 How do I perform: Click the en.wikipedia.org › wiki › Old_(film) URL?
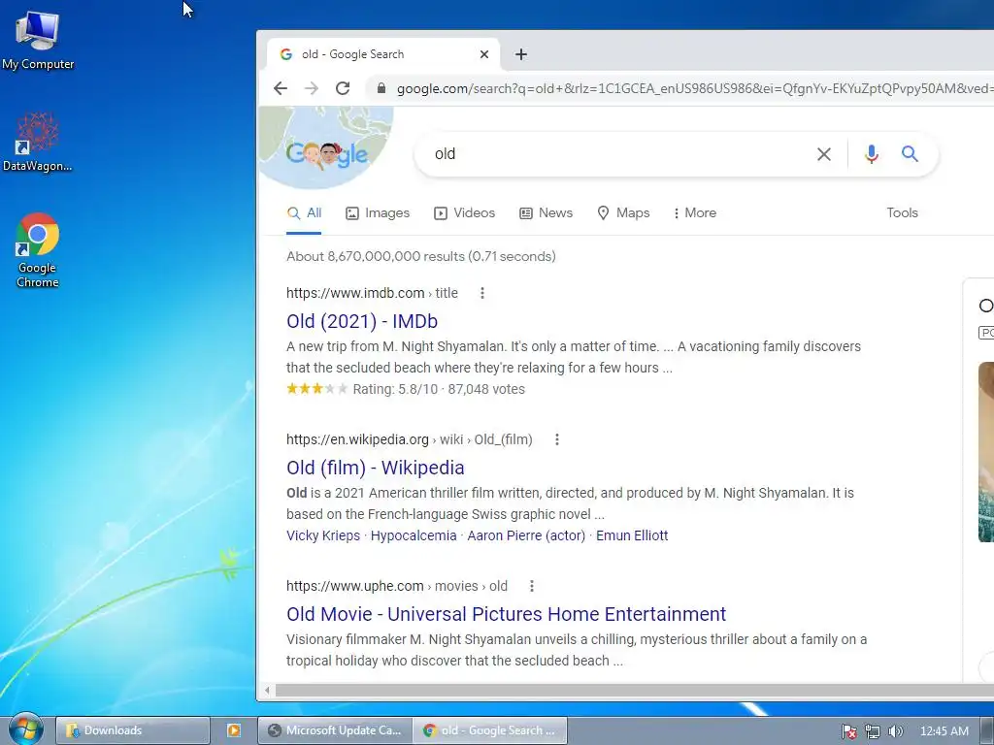[410, 439]
